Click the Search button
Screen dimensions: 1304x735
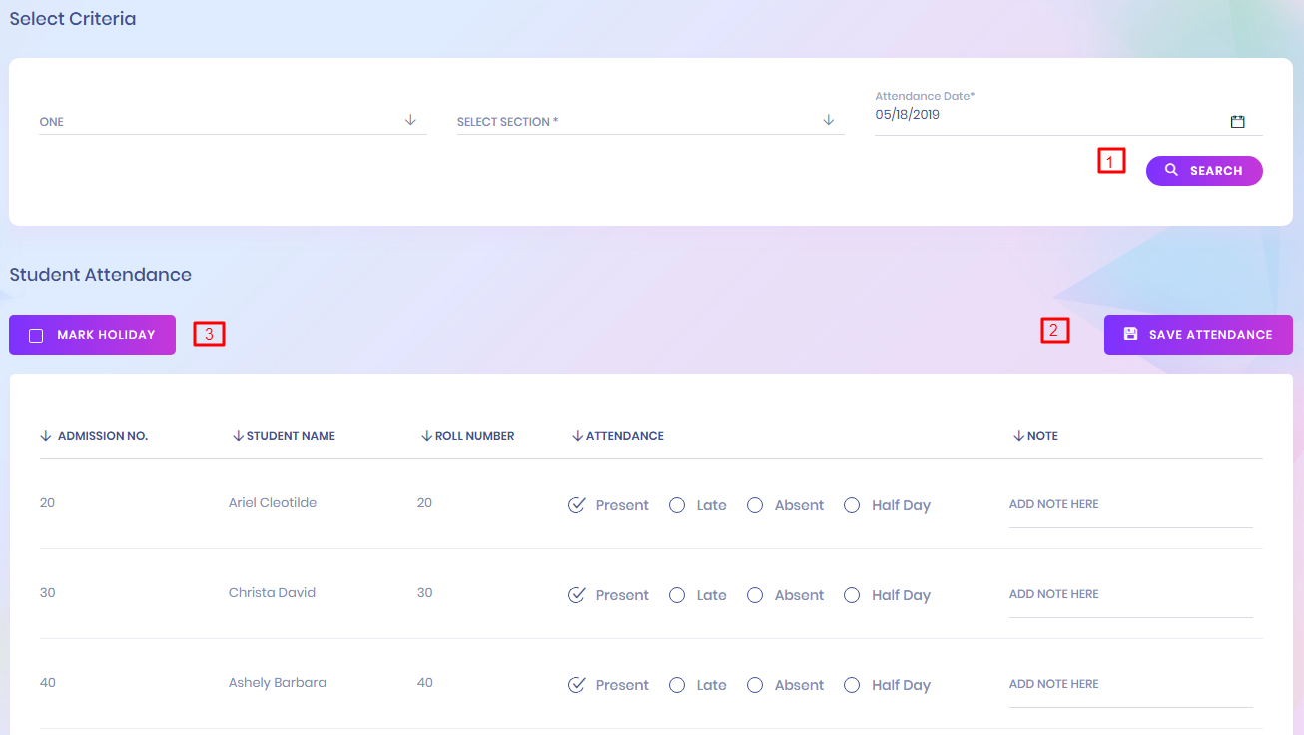1203,171
